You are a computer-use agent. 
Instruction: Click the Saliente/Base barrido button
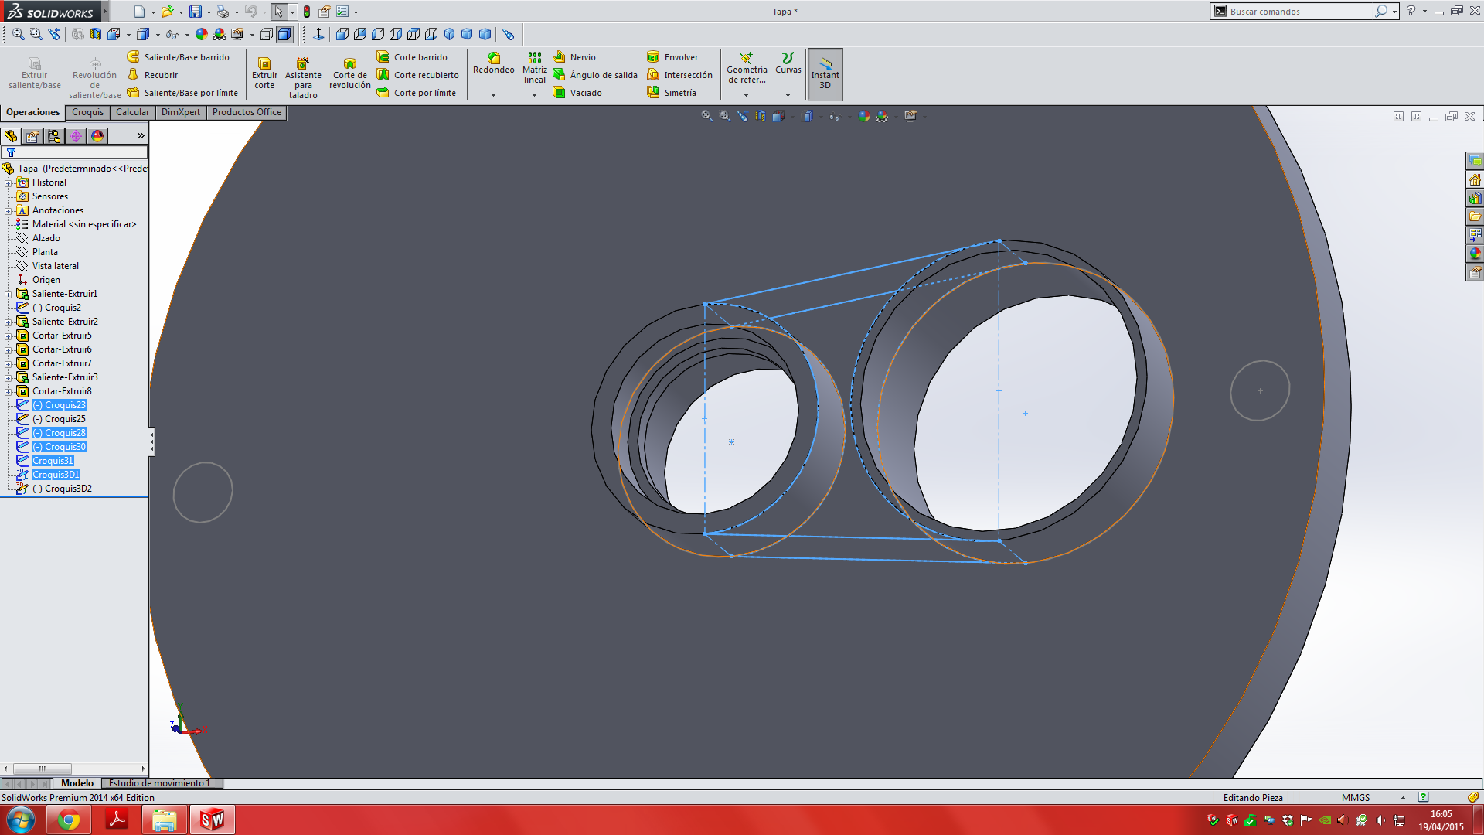[179, 57]
